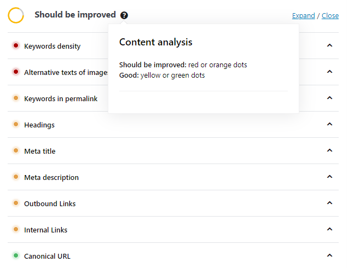Screen dimensions: 348x268
Task: Click the orange circular score indicator
Action: pos(16,15)
